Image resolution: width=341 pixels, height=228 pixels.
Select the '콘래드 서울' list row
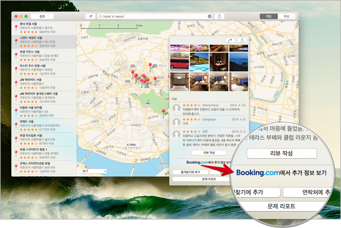click(44, 125)
